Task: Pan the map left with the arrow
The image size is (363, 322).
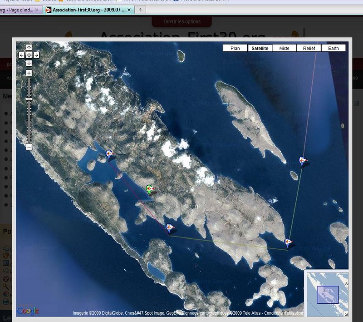Action: coord(21,55)
